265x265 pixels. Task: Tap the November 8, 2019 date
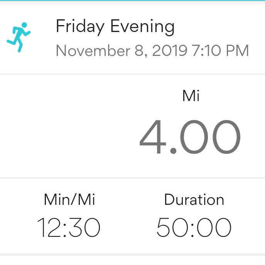(x=122, y=51)
